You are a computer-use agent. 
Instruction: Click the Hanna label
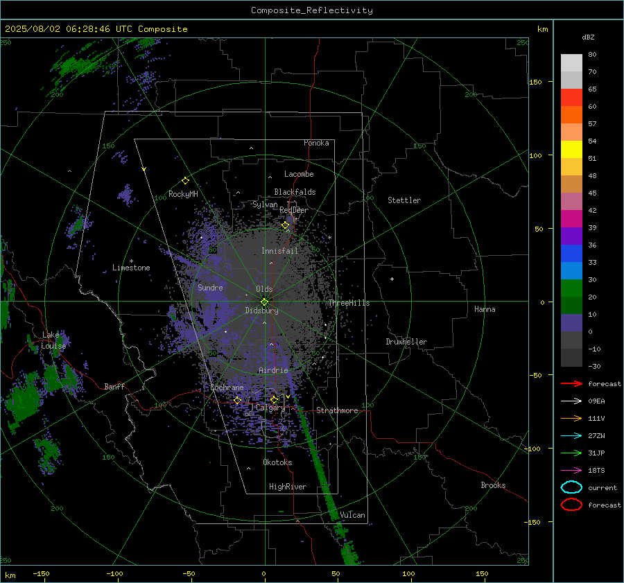[x=485, y=309]
